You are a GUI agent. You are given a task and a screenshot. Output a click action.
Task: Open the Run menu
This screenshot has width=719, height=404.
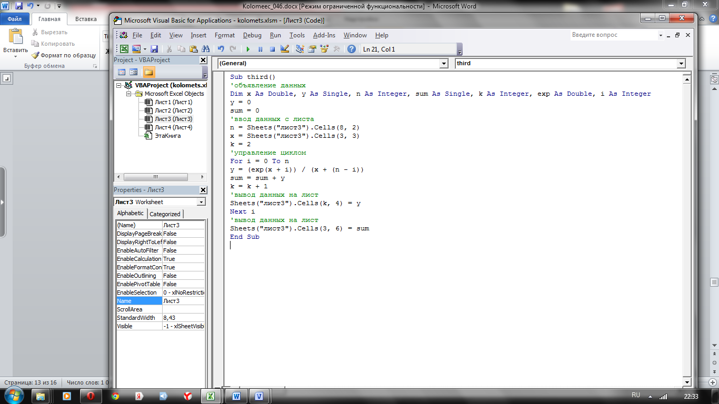[275, 35]
